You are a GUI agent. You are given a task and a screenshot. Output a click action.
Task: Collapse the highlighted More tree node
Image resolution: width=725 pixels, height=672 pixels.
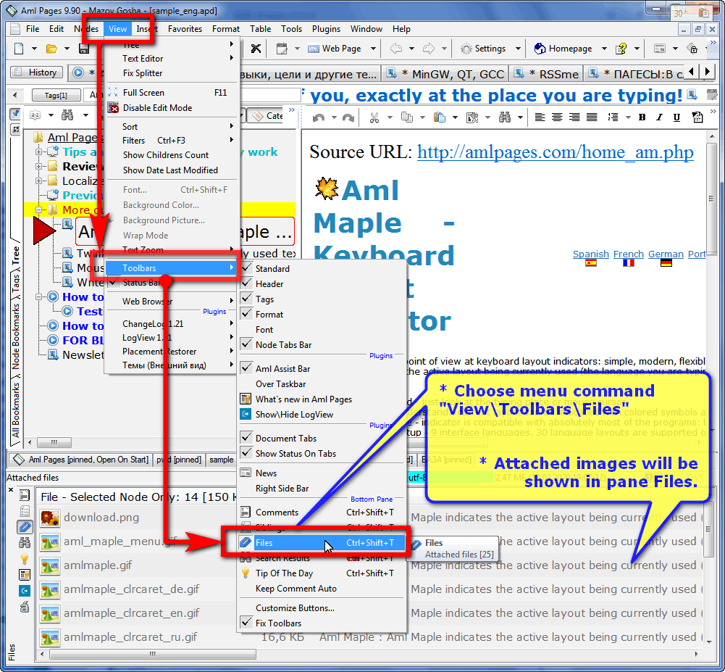click(x=39, y=210)
